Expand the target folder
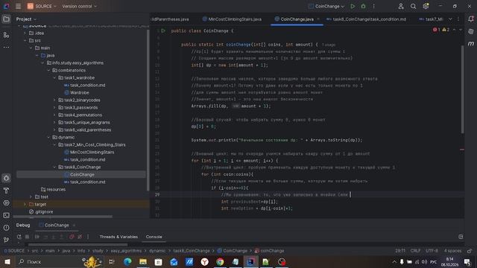Image resolution: width=477 pixels, height=268 pixels. coord(25,204)
